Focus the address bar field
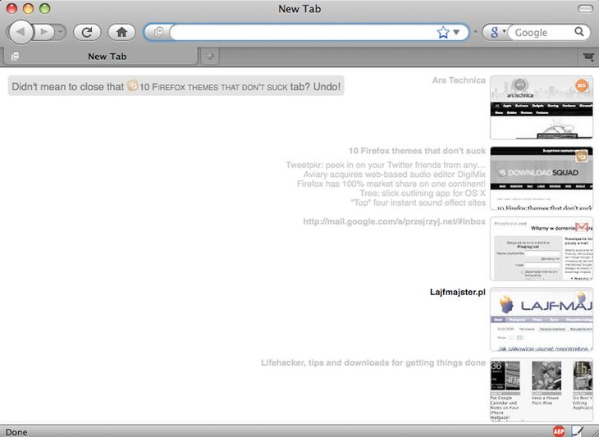The height and width of the screenshot is (437, 599). (x=303, y=32)
